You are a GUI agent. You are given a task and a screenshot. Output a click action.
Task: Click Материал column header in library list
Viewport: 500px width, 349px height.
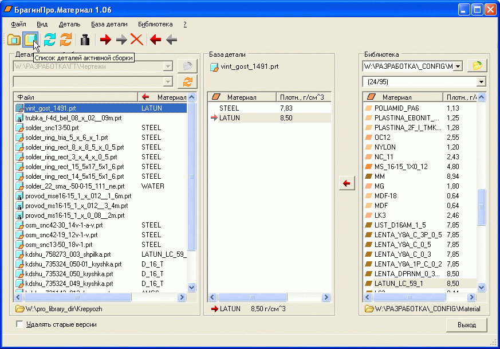click(403, 97)
